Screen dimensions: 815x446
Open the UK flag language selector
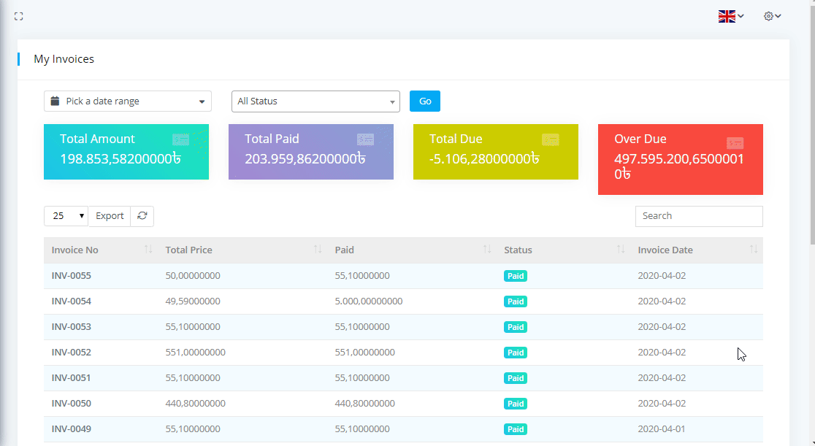coord(730,16)
